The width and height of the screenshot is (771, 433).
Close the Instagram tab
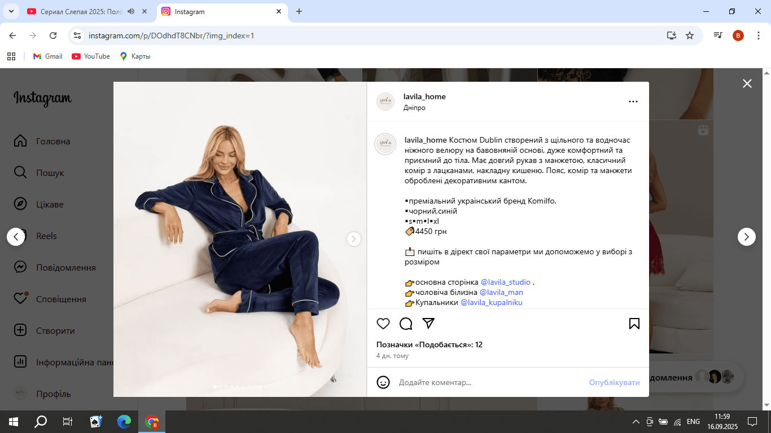[279, 11]
